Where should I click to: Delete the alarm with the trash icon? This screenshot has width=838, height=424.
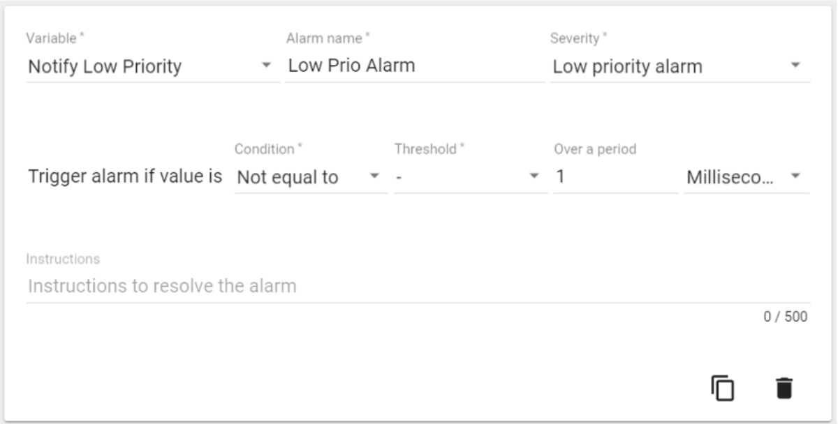click(x=784, y=388)
